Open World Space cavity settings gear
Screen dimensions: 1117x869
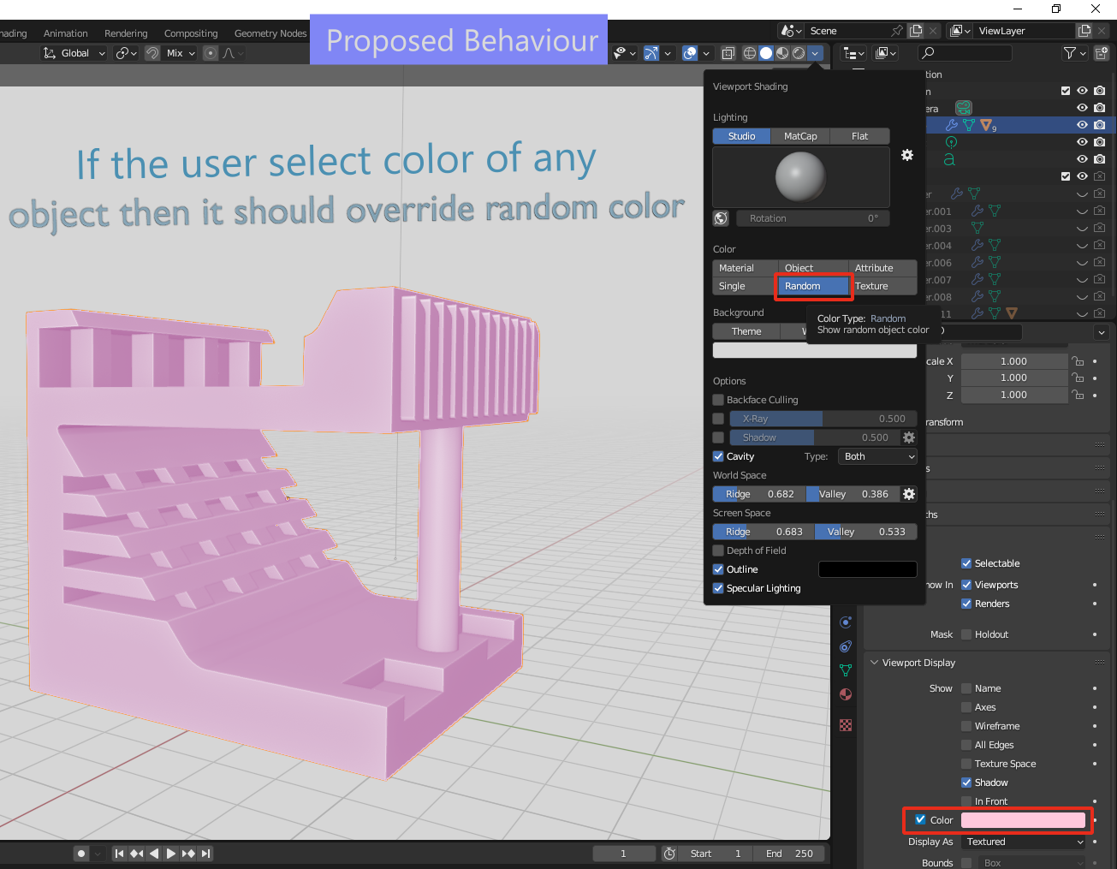pos(909,494)
